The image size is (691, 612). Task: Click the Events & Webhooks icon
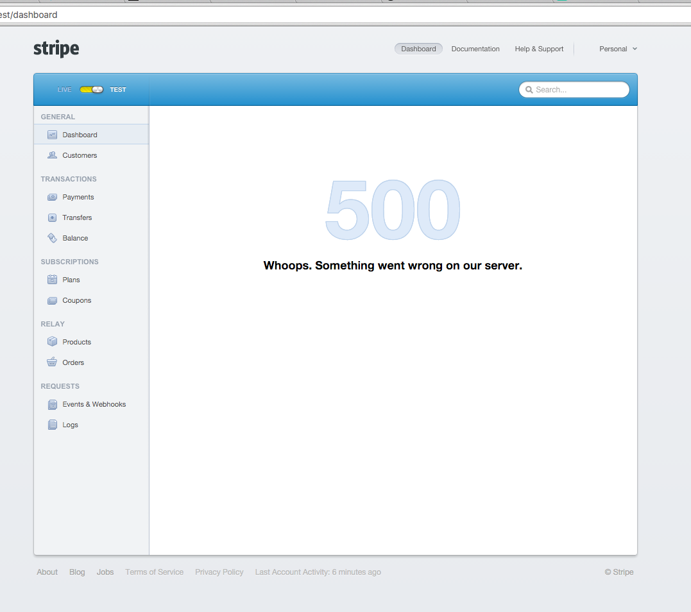pyautogui.click(x=52, y=405)
